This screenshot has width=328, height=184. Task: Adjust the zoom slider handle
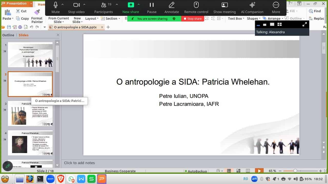coord(295,171)
